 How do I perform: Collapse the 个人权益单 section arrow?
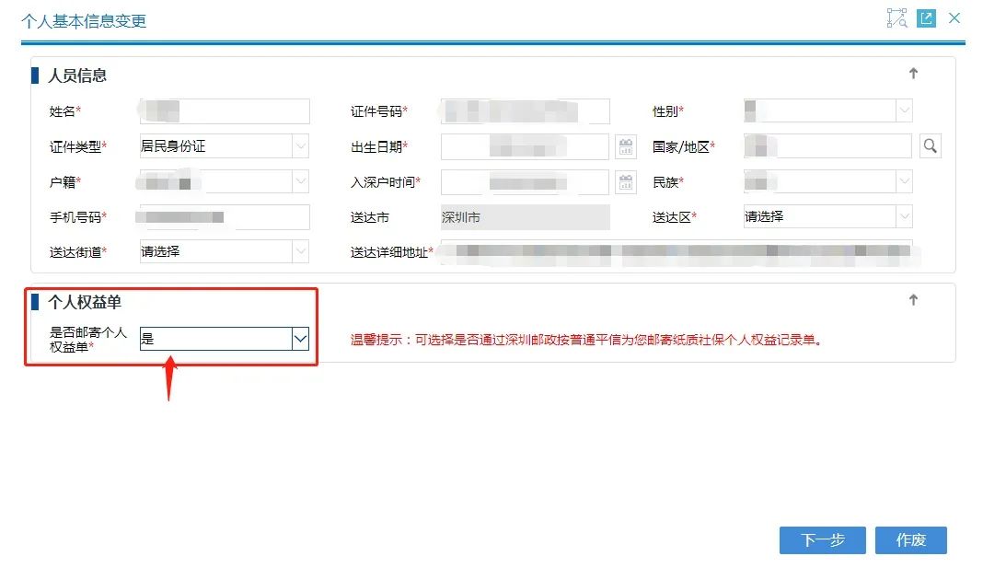point(913,300)
